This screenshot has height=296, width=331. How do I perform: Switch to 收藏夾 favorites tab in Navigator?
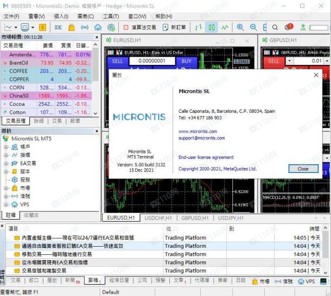31,215
